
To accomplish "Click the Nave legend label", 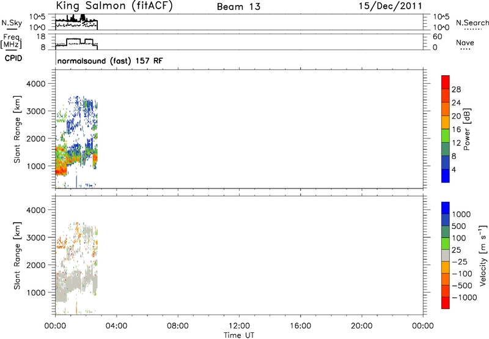I will (x=465, y=43).
